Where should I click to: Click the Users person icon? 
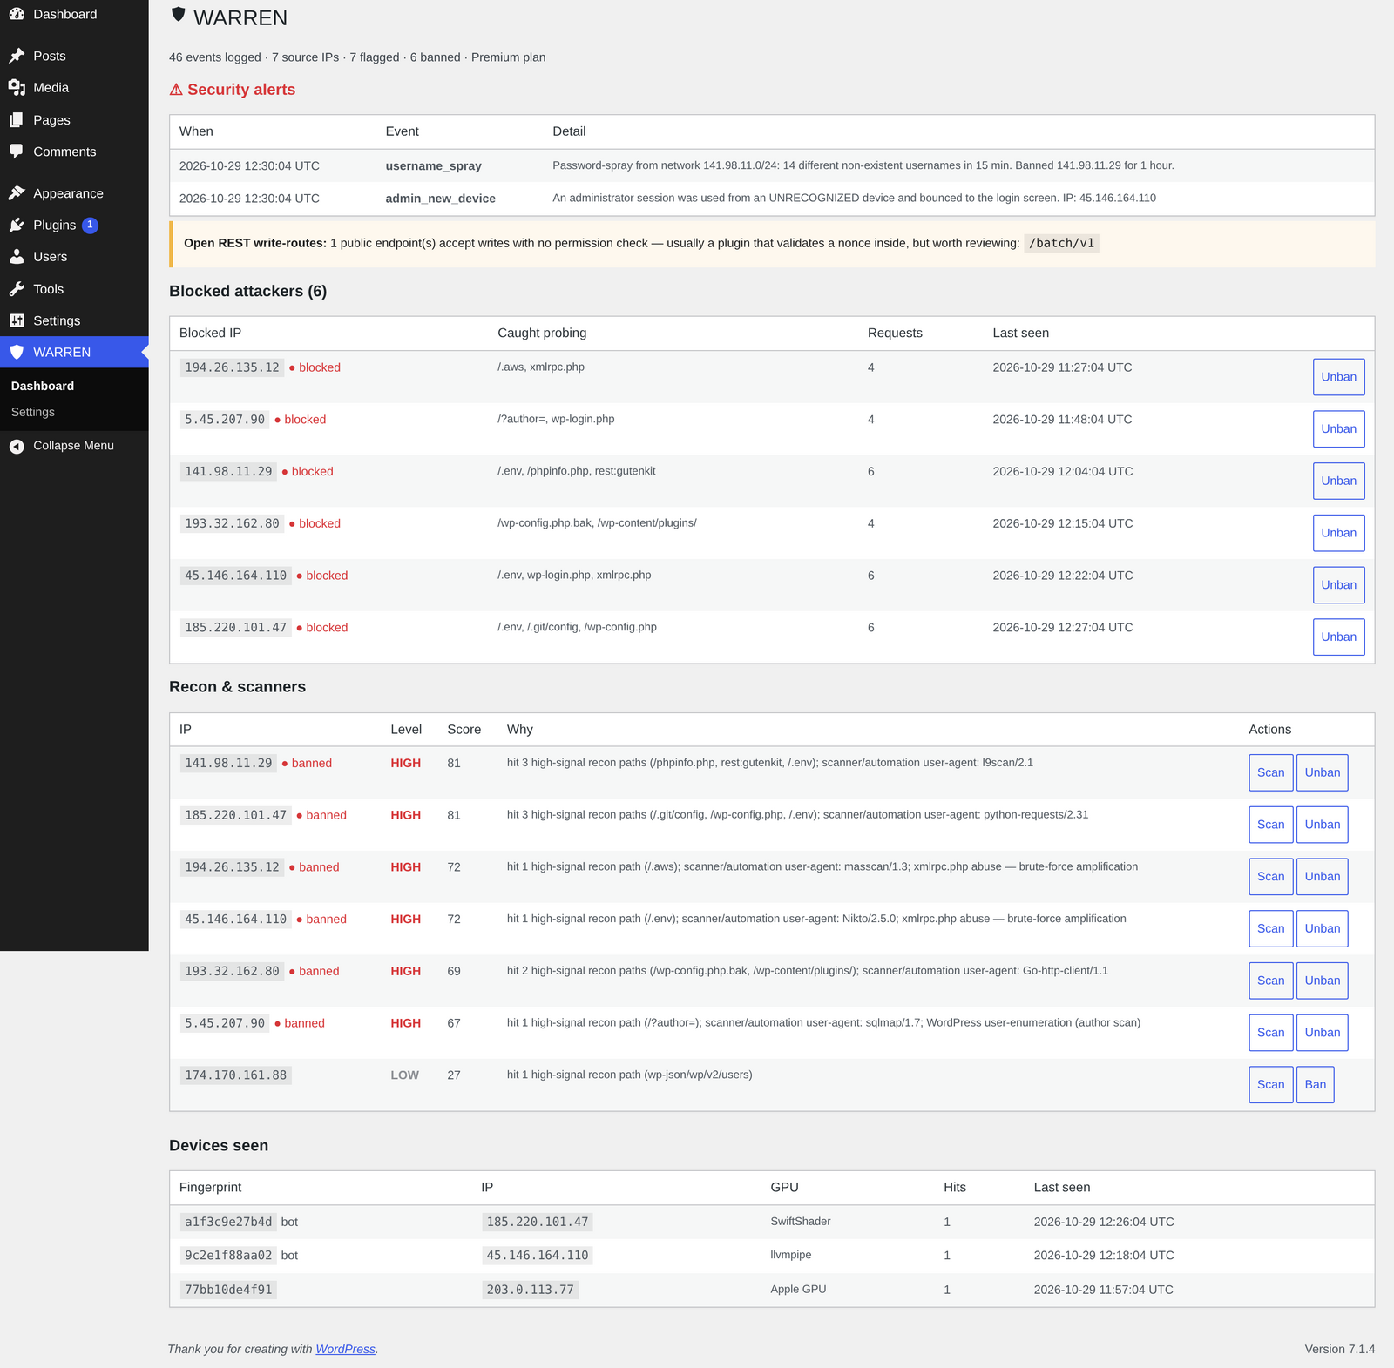click(x=17, y=257)
